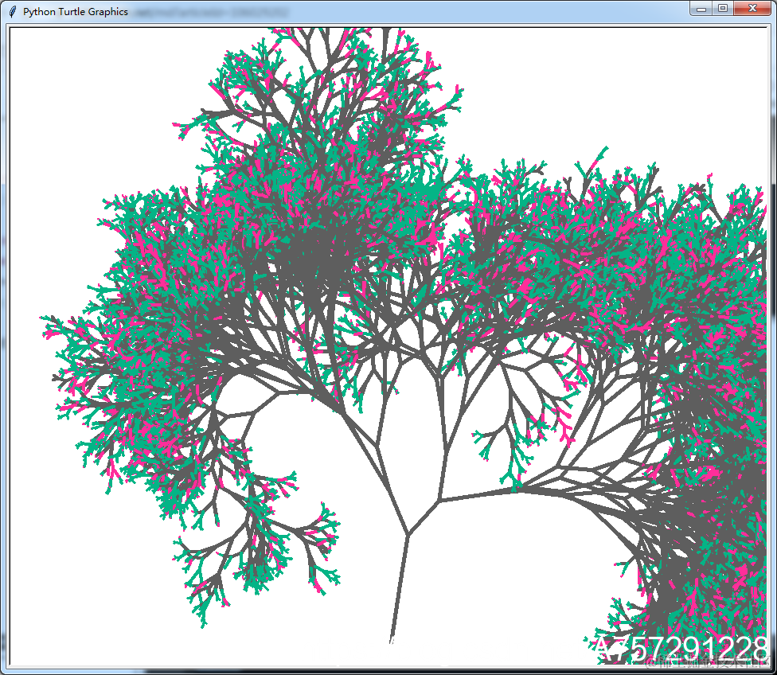Click the lowest-left drooping branch tip
The height and width of the screenshot is (675, 777).
(202, 623)
